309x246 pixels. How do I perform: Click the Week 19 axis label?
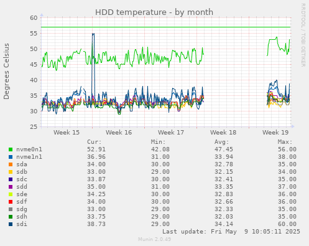[275, 133]
